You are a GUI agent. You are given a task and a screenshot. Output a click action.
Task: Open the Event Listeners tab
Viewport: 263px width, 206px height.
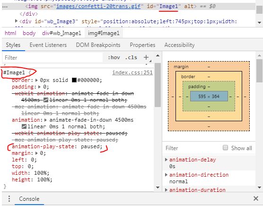(48, 45)
